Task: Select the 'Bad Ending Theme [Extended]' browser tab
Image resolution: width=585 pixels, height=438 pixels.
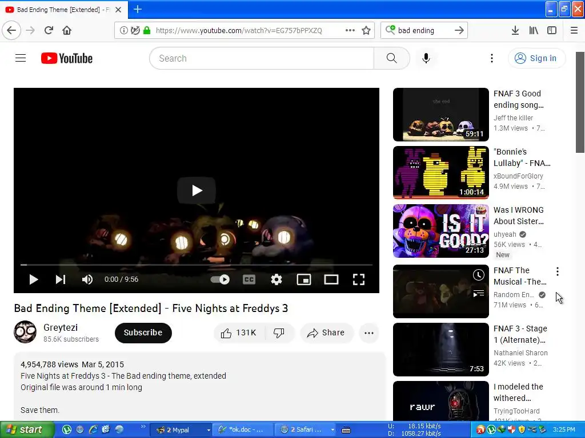Action: [64, 9]
